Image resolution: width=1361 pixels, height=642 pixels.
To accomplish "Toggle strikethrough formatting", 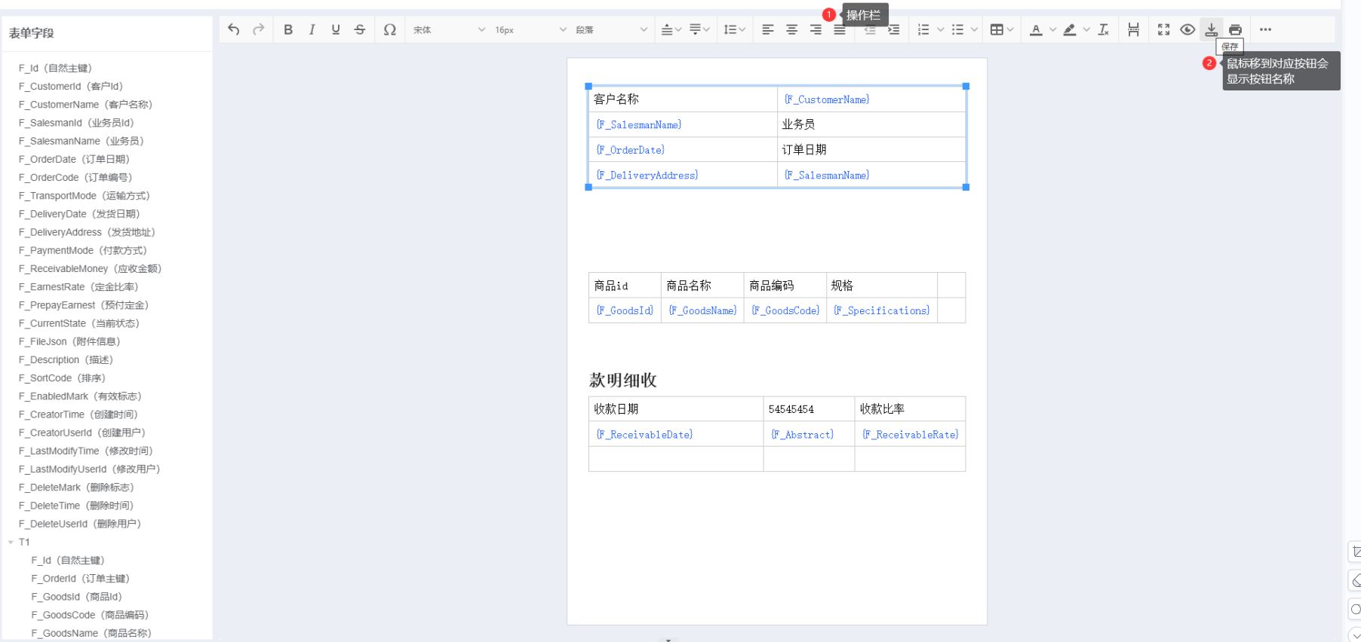I will 360,29.
